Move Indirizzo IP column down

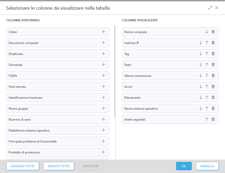tap(201, 43)
